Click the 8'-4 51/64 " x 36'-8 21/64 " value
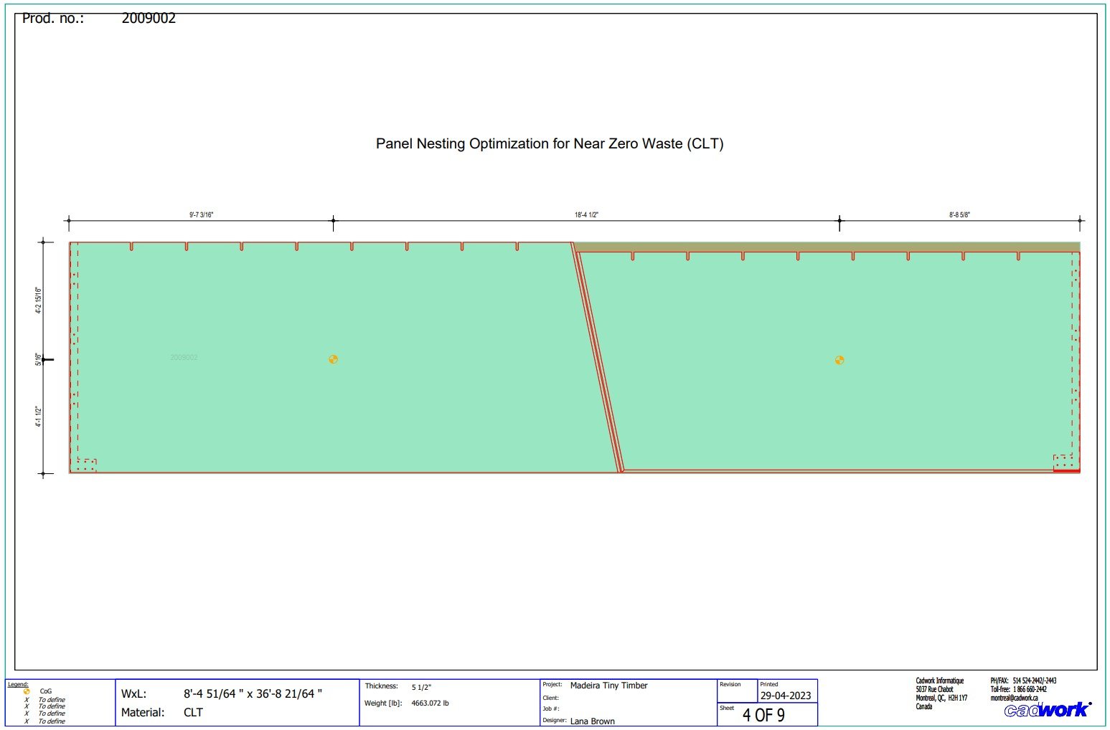 tap(253, 693)
